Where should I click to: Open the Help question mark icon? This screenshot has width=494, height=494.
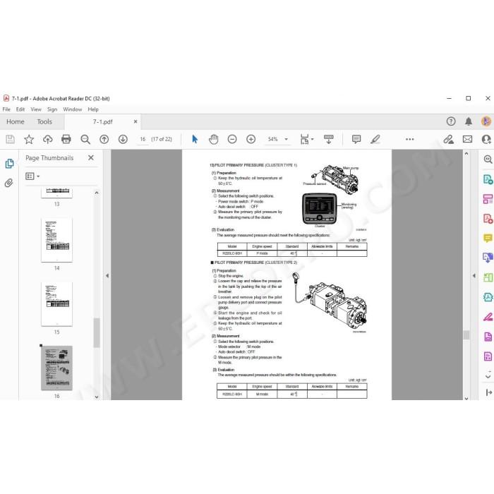tap(451, 121)
